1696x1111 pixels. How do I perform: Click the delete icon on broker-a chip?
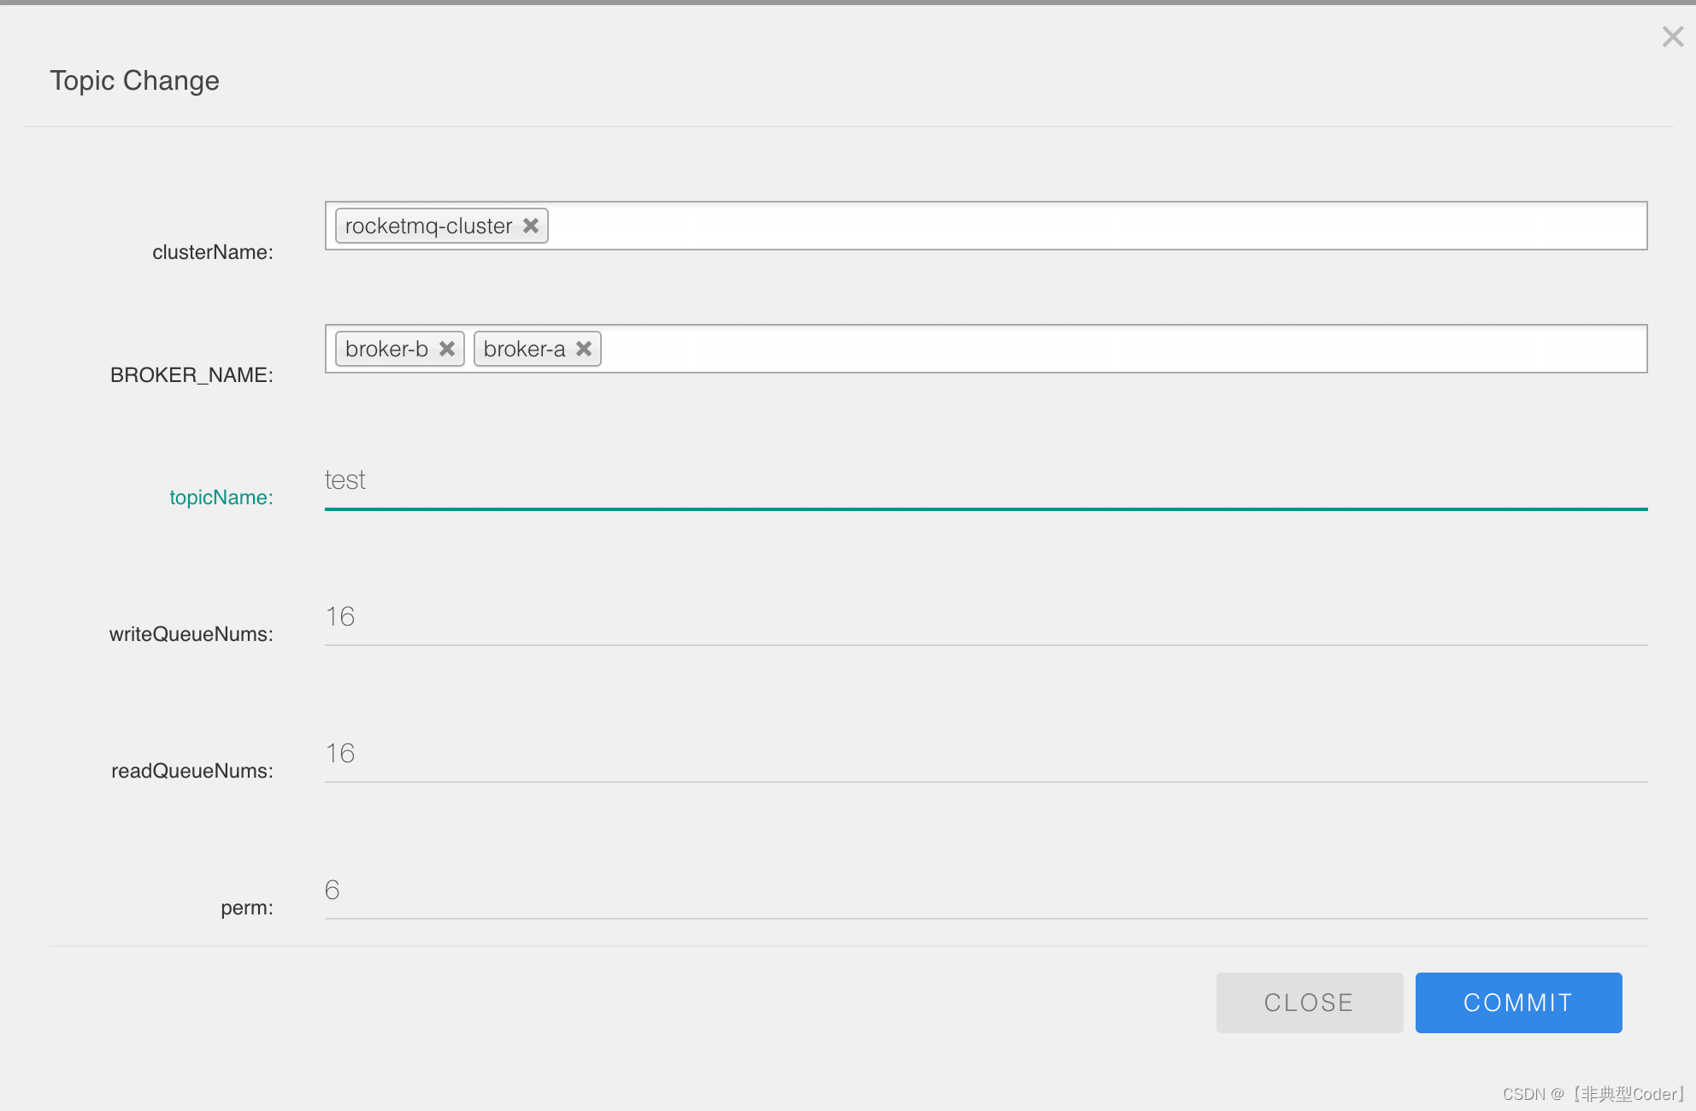[x=583, y=349]
